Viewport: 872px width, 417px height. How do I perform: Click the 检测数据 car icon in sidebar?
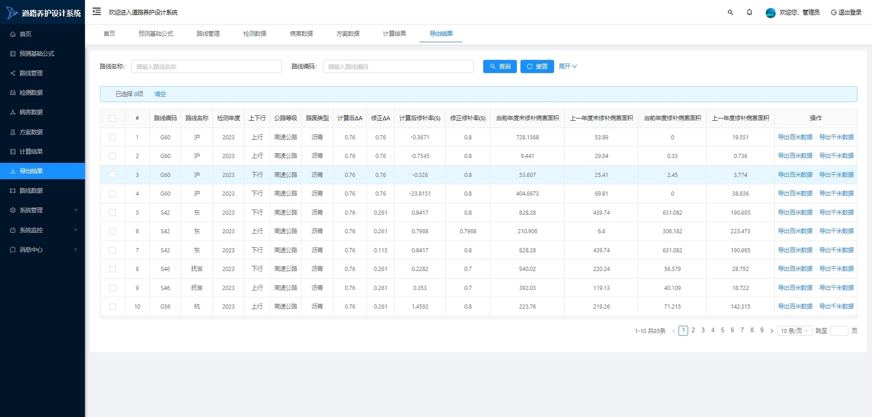pyautogui.click(x=13, y=92)
